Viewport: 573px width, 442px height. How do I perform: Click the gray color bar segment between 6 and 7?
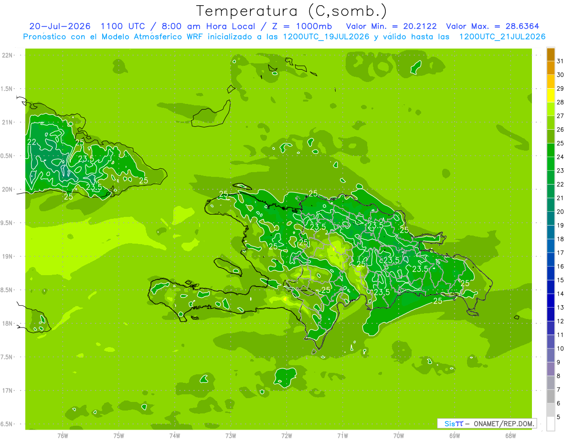[x=551, y=396]
